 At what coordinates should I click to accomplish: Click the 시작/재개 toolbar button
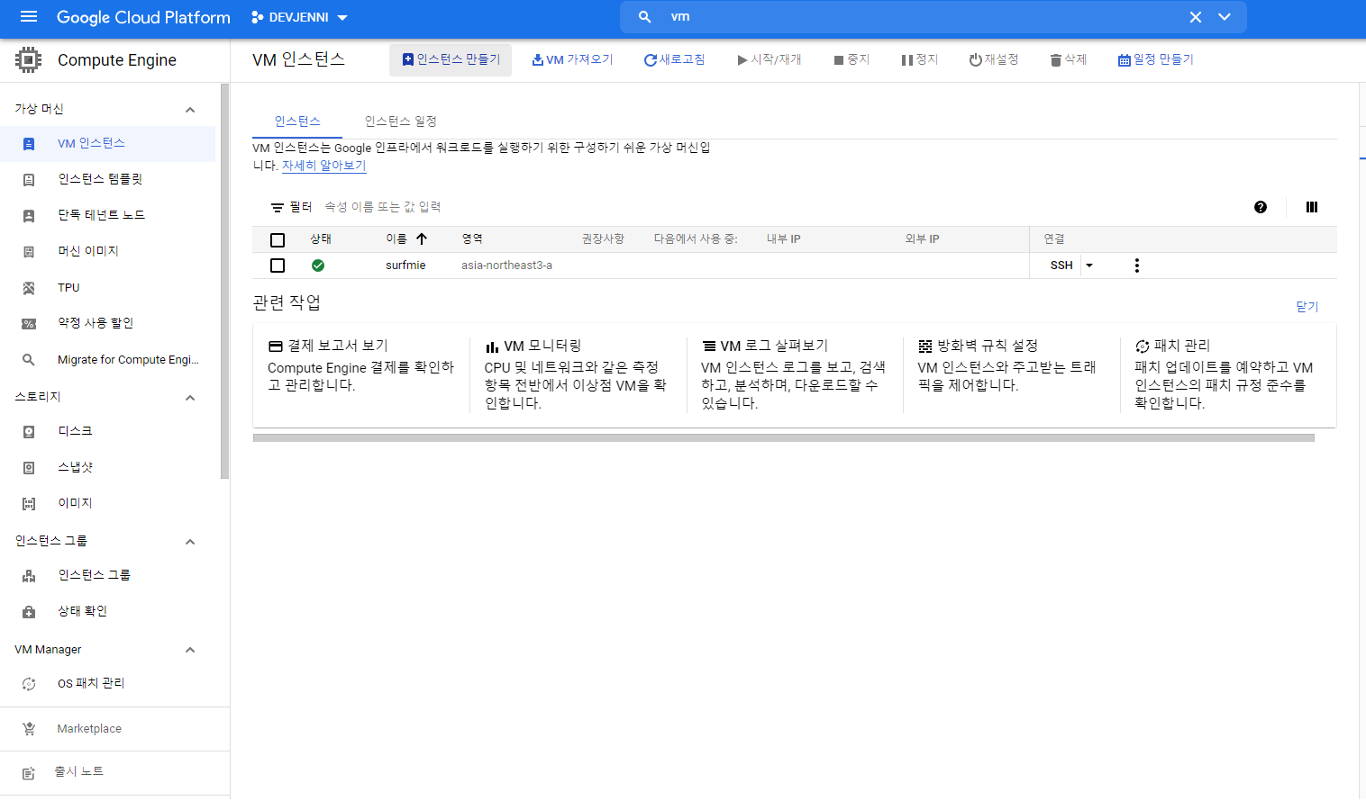pyautogui.click(x=769, y=59)
